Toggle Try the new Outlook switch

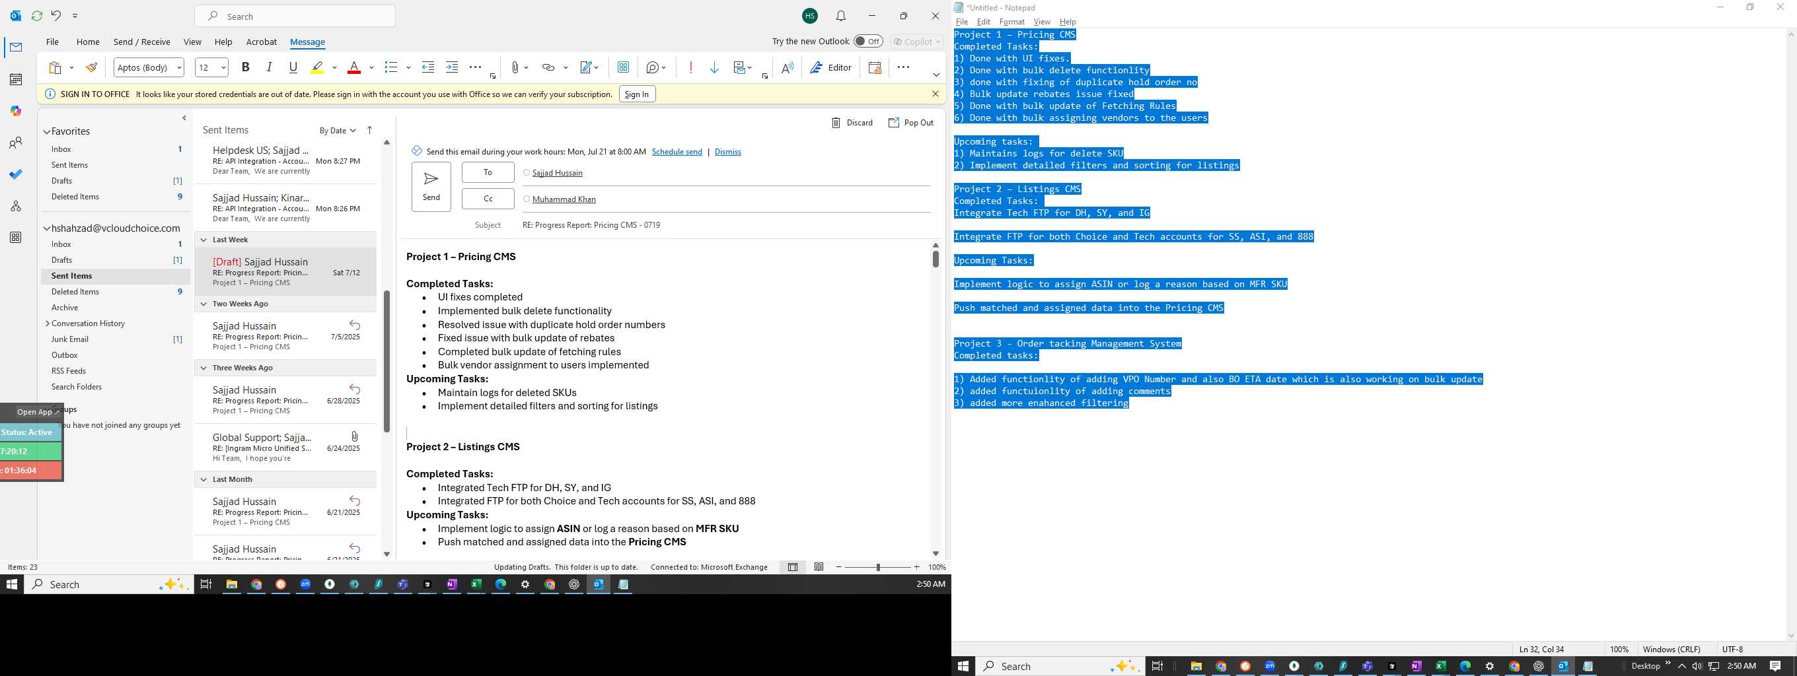(869, 41)
